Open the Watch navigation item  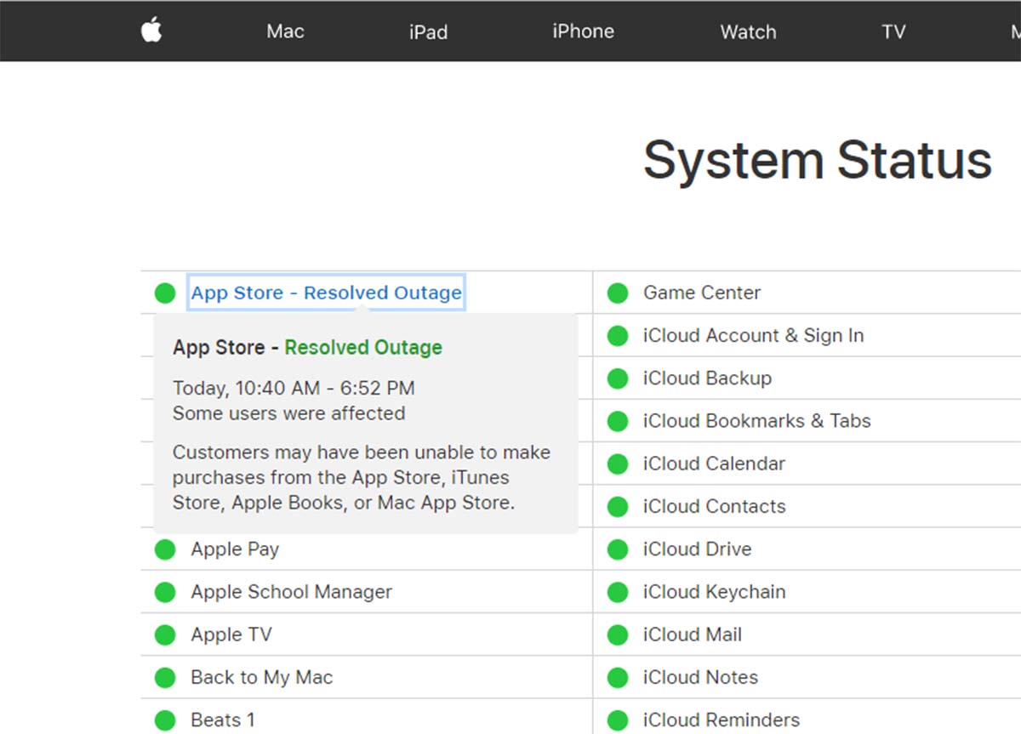pyautogui.click(x=748, y=32)
